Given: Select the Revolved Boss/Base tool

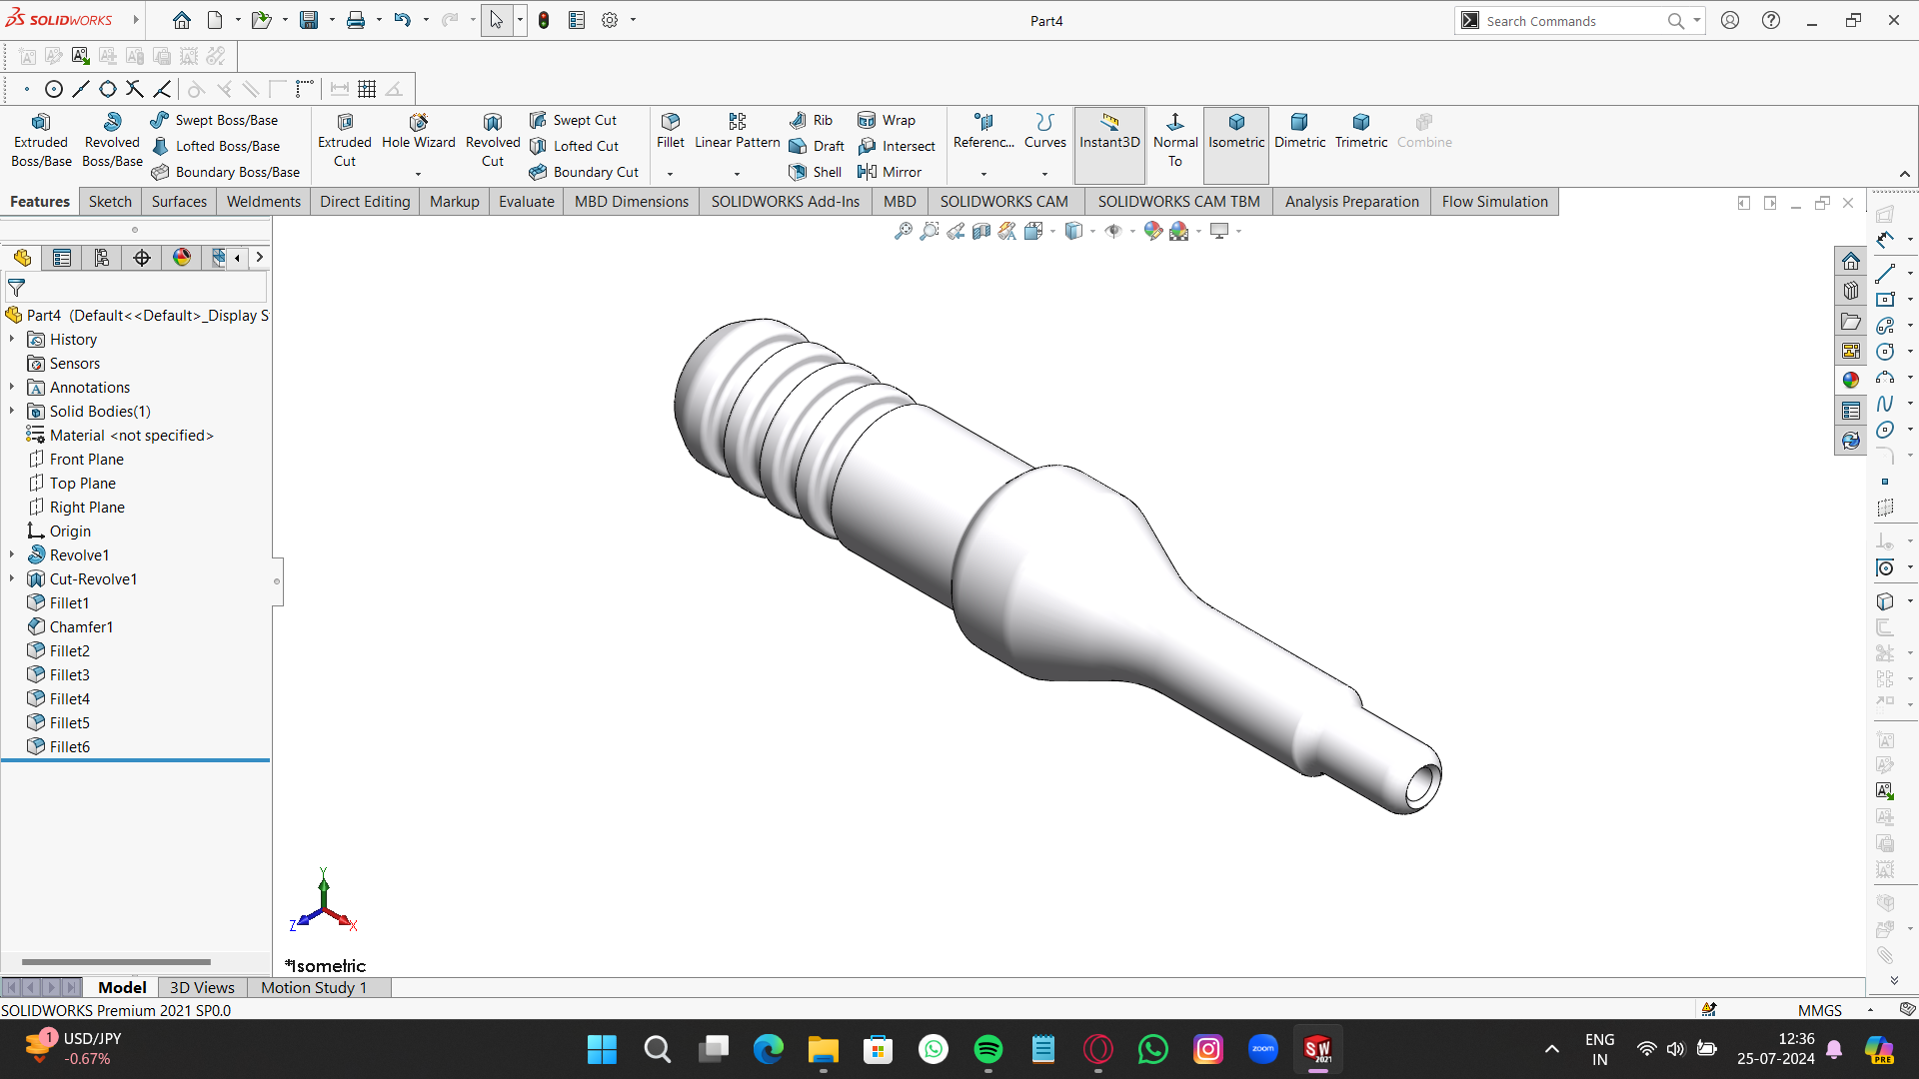Looking at the screenshot, I should tap(112, 140).
